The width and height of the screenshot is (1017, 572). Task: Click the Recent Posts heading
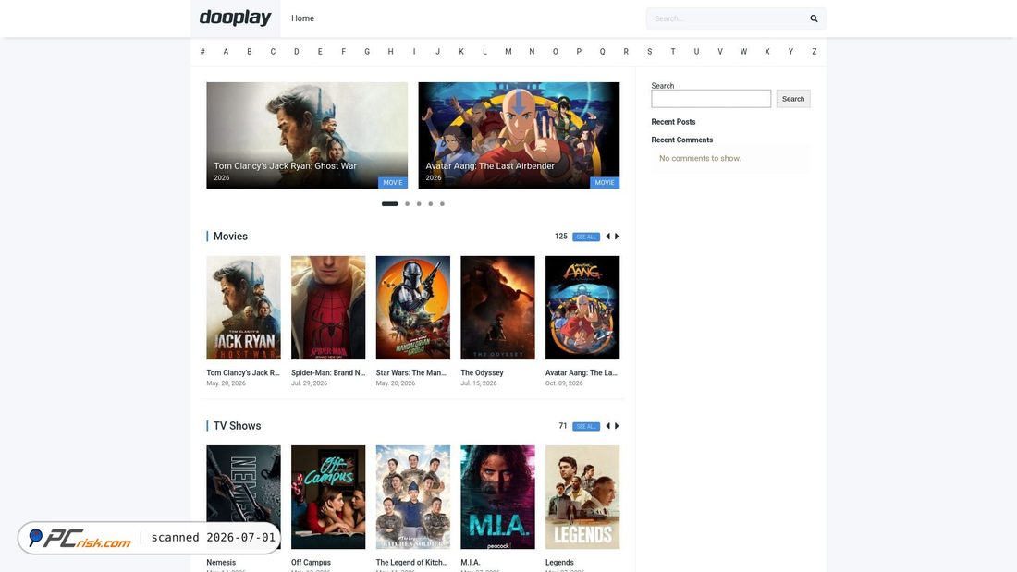(673, 122)
